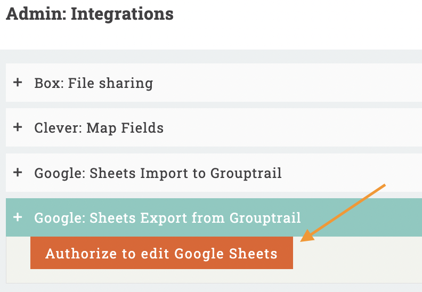Click the orange arrow annotation
This screenshot has width=422, height=292.
click(x=342, y=213)
